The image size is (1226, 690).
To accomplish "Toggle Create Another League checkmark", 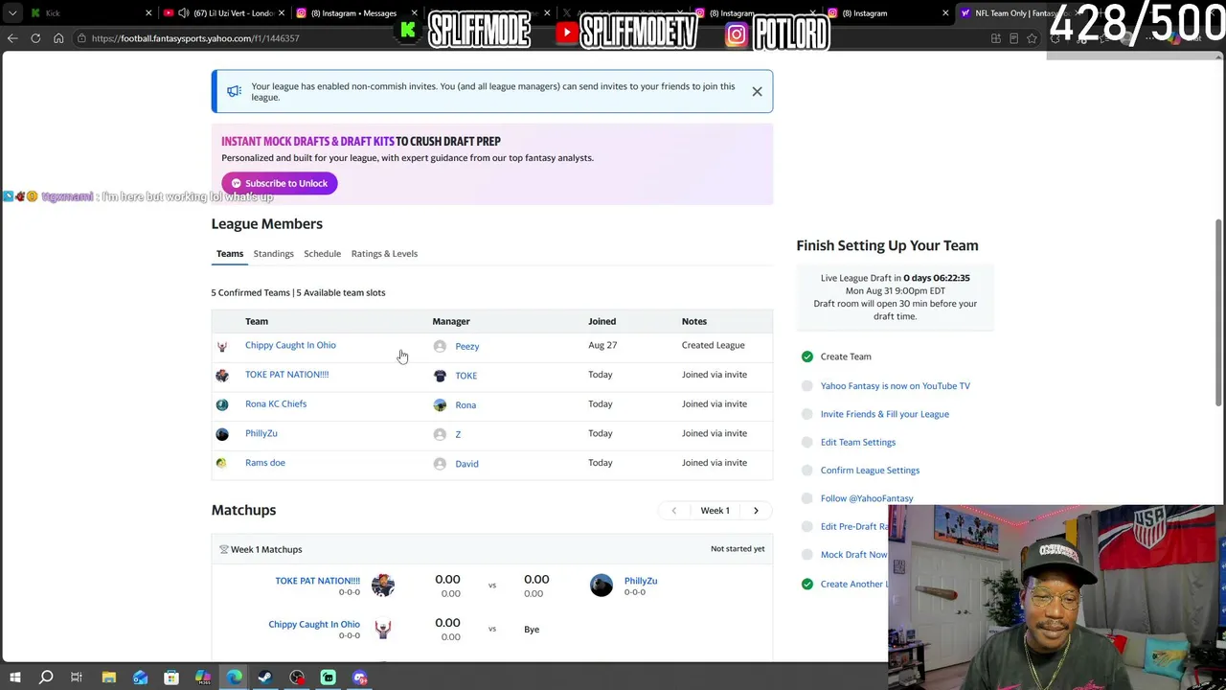I will point(807,584).
